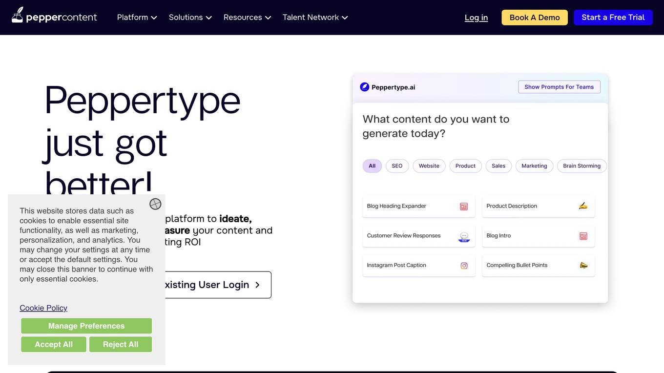Click Existing User Login button
Viewport: 664px width, 373px height.
tap(217, 285)
